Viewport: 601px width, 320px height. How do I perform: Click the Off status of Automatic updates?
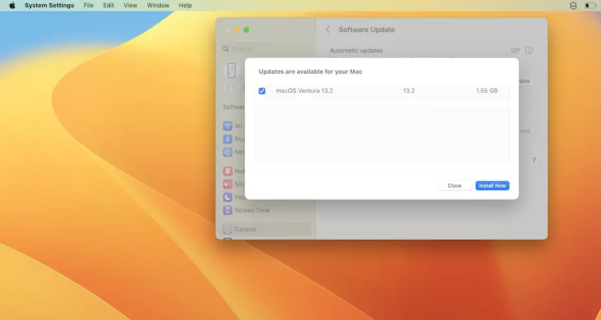(x=515, y=51)
